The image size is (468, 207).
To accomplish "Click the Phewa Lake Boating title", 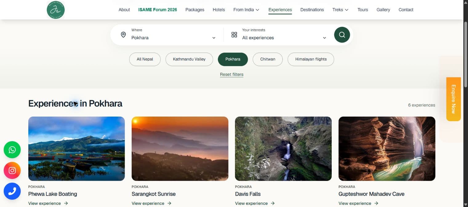I will pyautogui.click(x=53, y=194).
